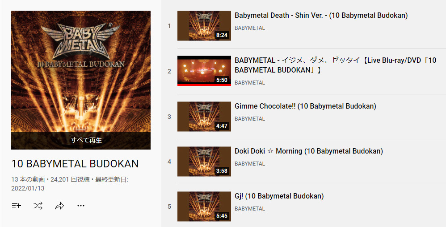Open BABYMETAL channel under first video
The height and width of the screenshot is (227, 446).
[x=250, y=28]
